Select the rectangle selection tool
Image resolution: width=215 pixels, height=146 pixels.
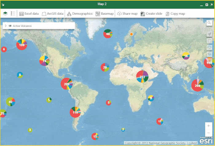click(x=209, y=41)
